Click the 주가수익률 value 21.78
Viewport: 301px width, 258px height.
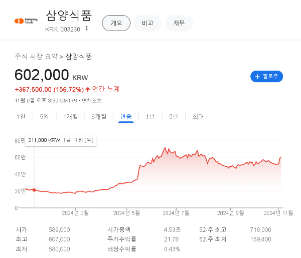click(171, 239)
